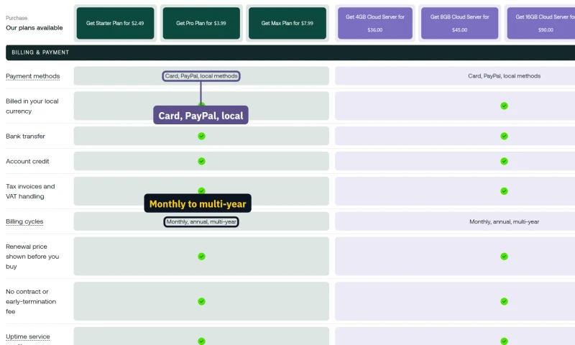Choose the Get Pro Plan for $3.99 button

(201, 23)
